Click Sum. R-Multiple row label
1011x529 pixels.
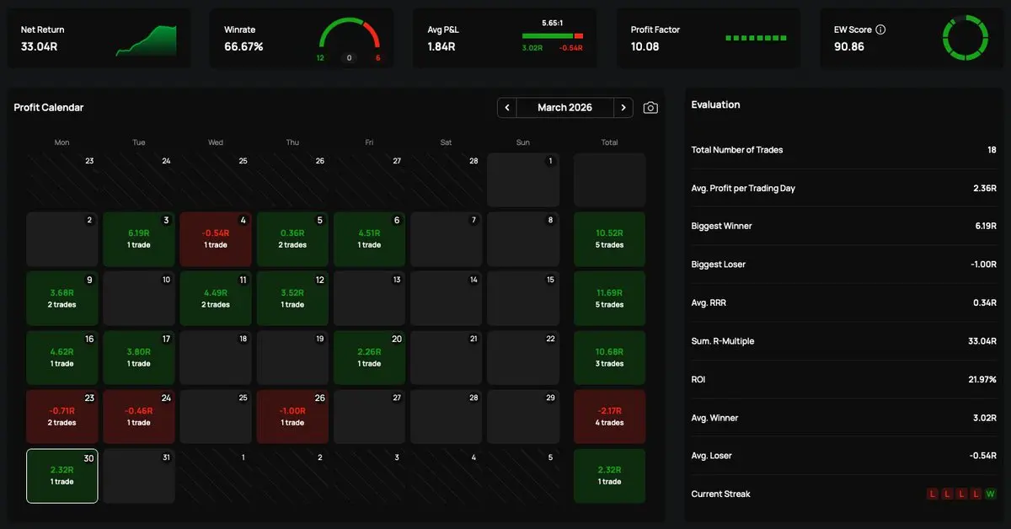[x=722, y=341]
